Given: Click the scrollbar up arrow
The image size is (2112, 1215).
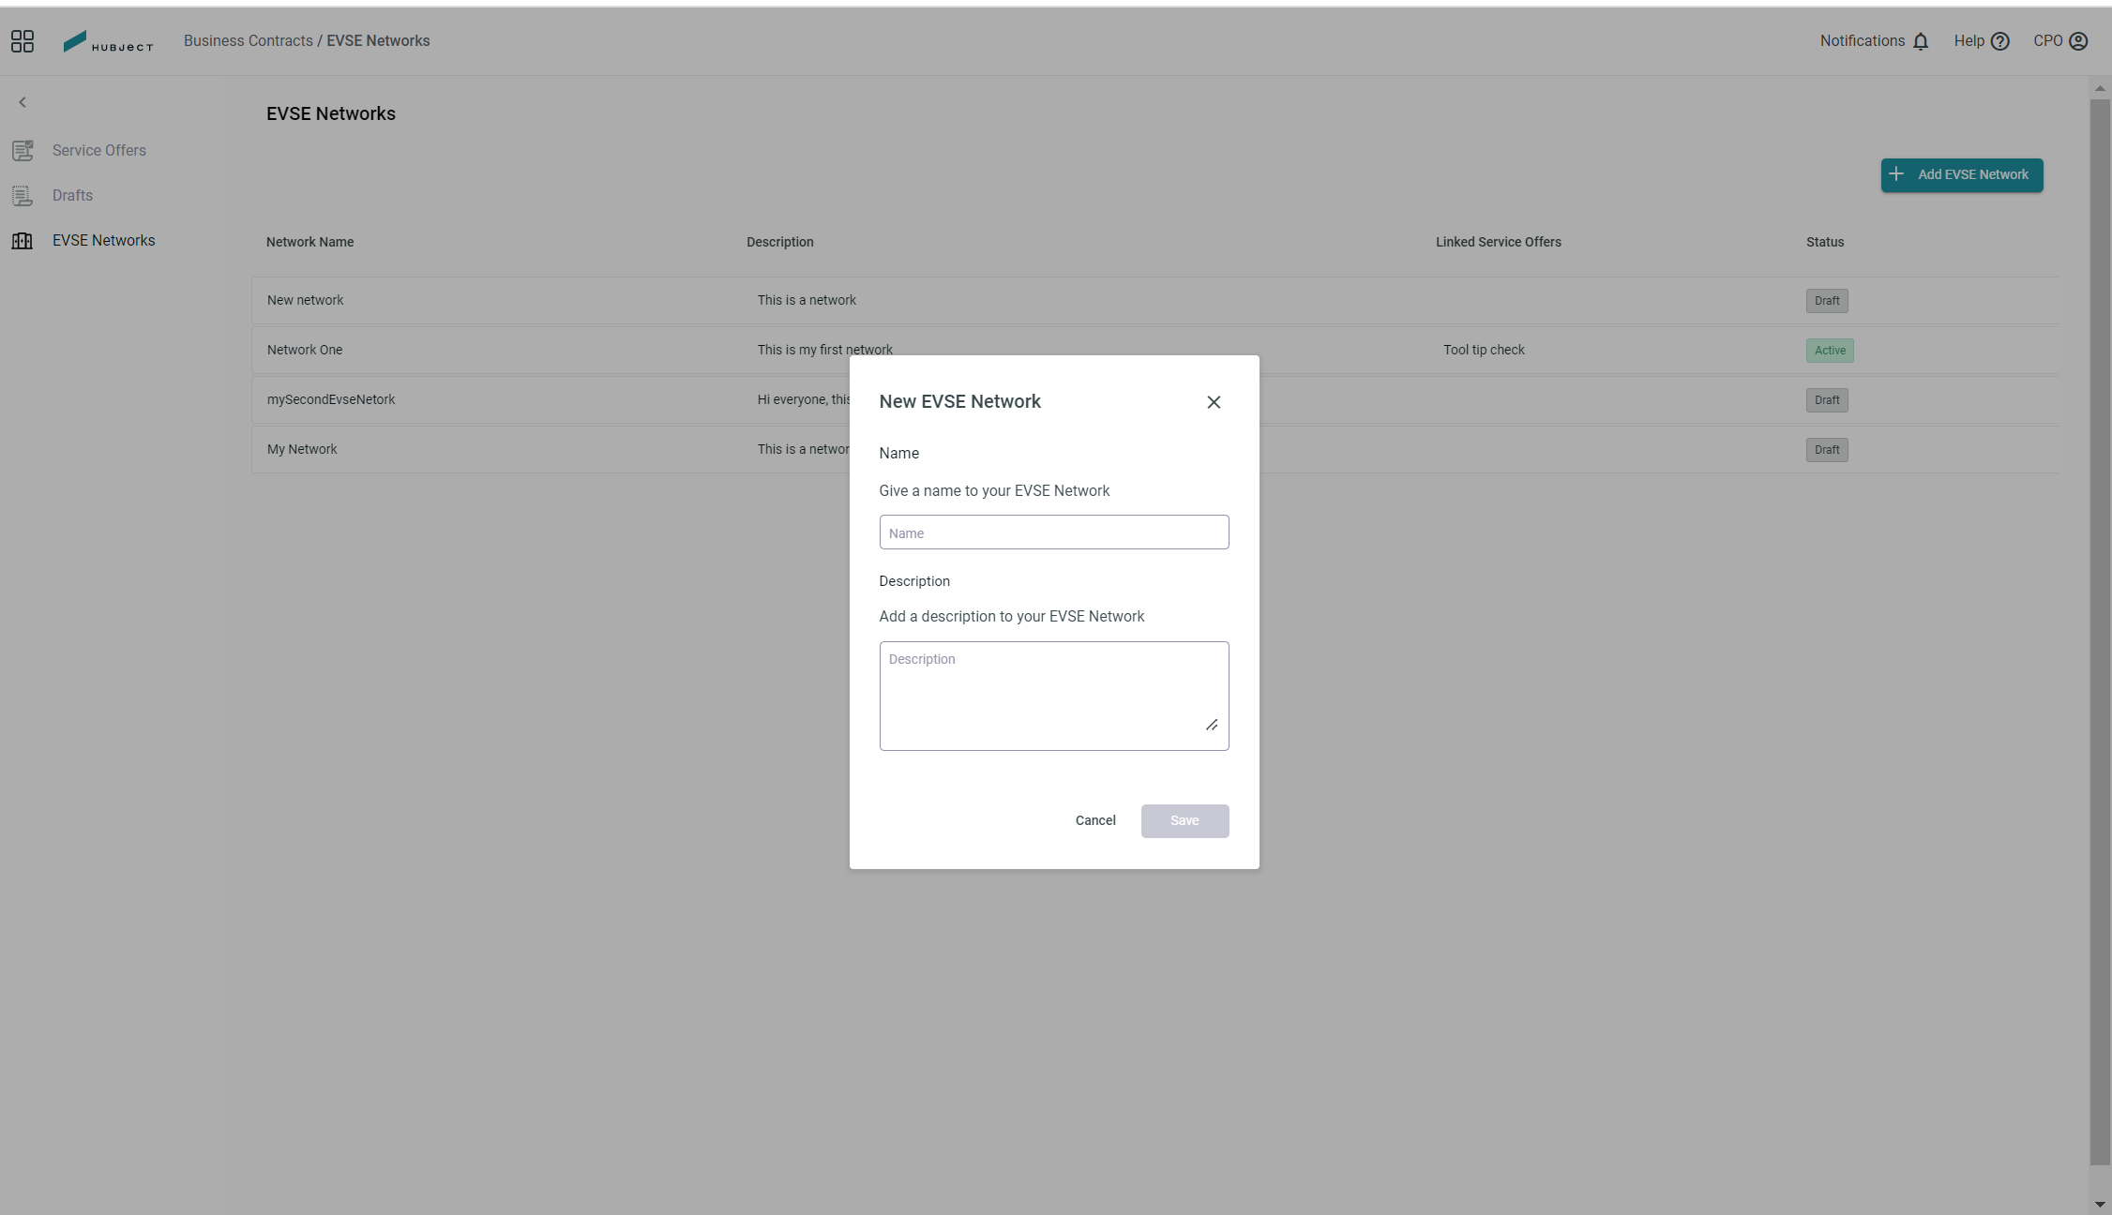Looking at the screenshot, I should (2100, 89).
